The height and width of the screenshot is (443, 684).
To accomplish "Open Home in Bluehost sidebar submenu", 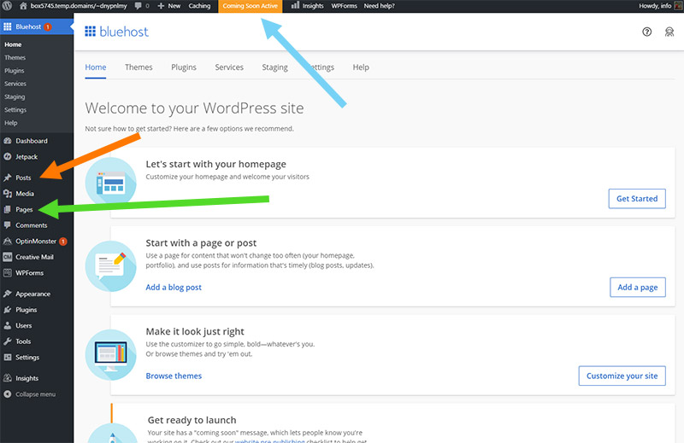I will [x=13, y=44].
